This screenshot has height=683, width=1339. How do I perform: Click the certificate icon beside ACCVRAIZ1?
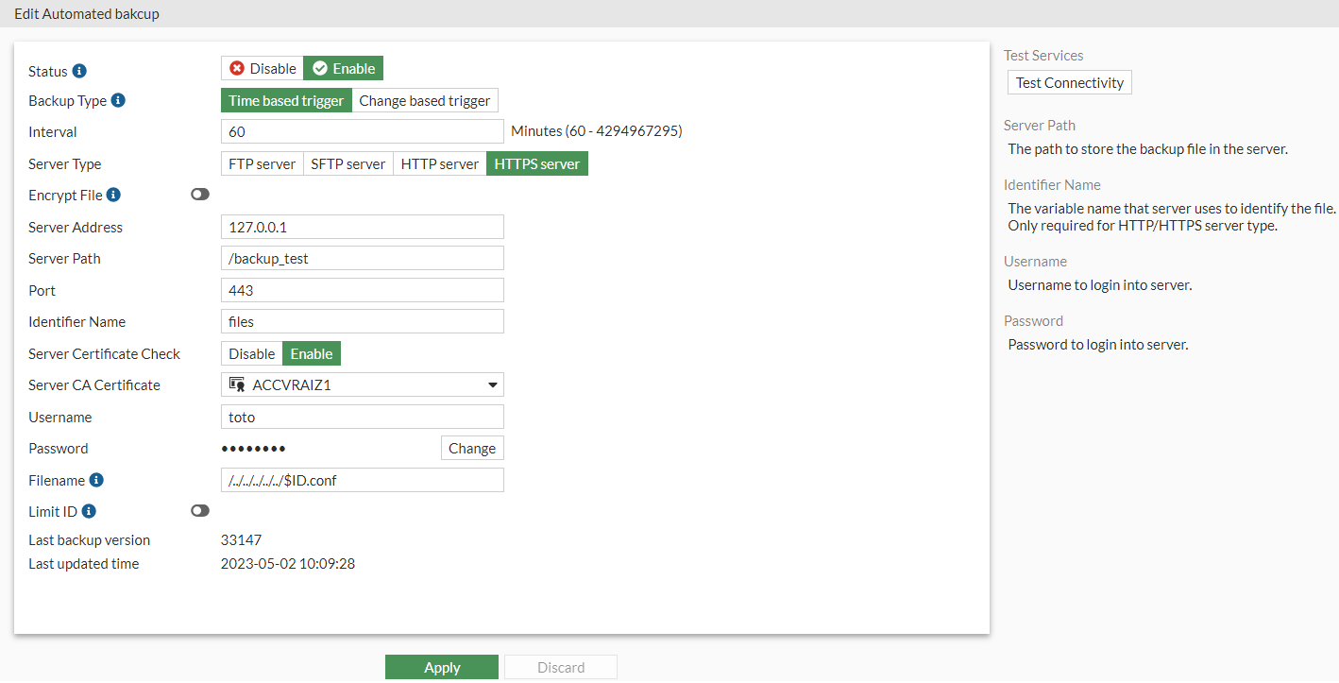239,384
